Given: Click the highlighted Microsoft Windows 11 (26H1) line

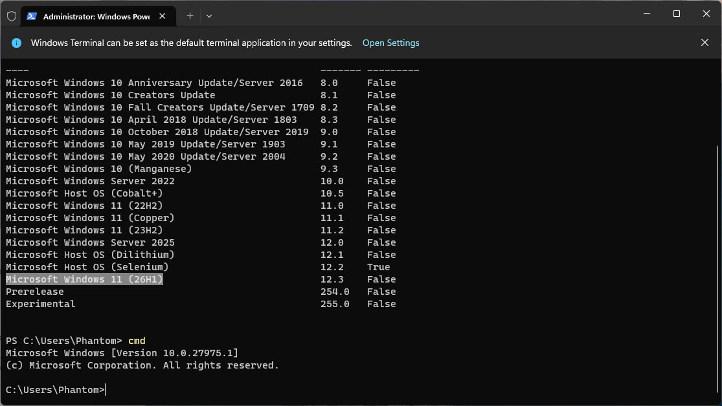Looking at the screenshot, I should pos(84,279).
